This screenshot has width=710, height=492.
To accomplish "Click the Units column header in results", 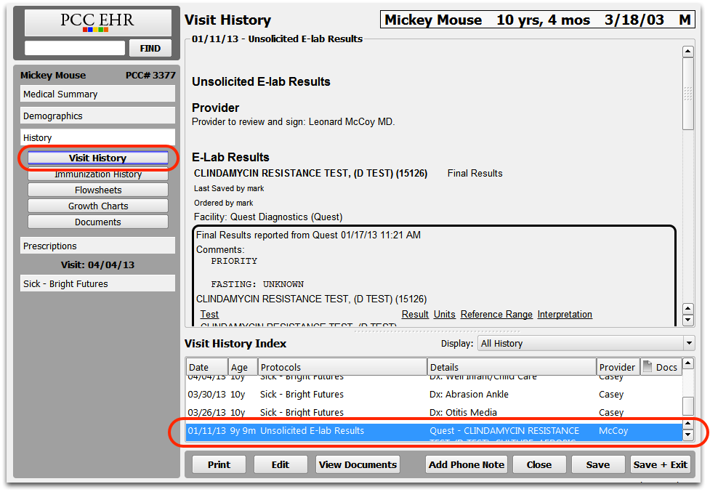I will (x=444, y=314).
